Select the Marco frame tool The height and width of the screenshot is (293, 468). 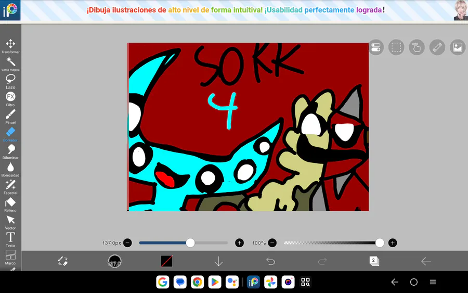(x=10, y=258)
